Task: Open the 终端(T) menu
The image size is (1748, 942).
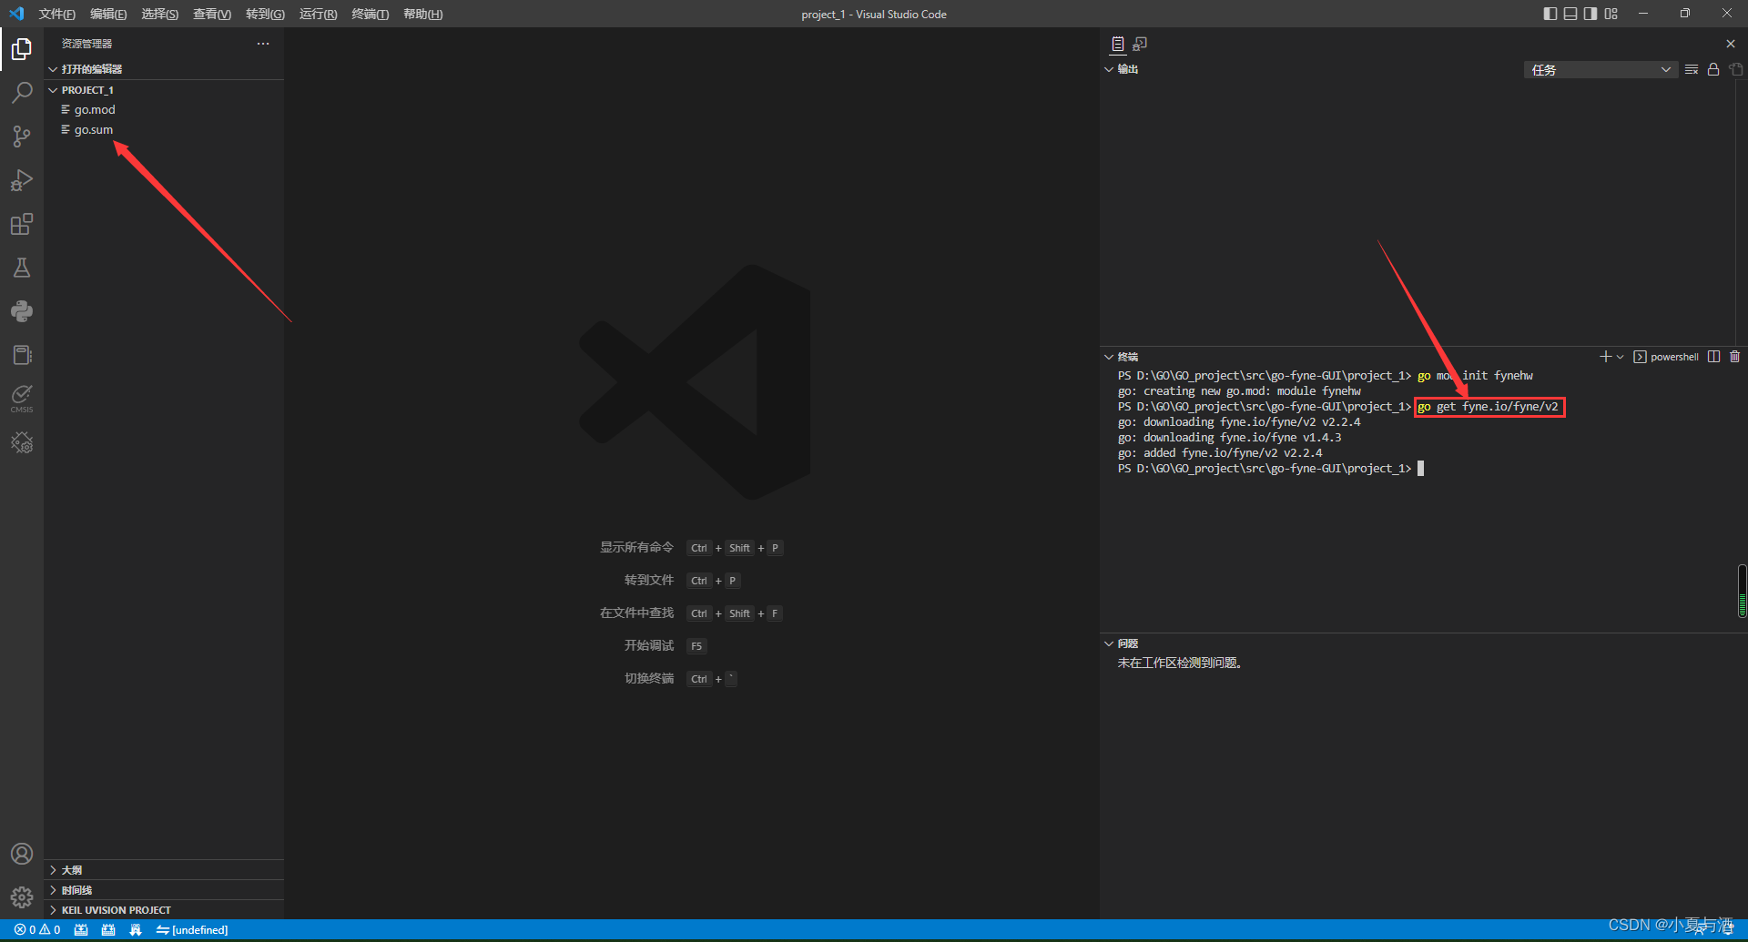Action: 370,14
